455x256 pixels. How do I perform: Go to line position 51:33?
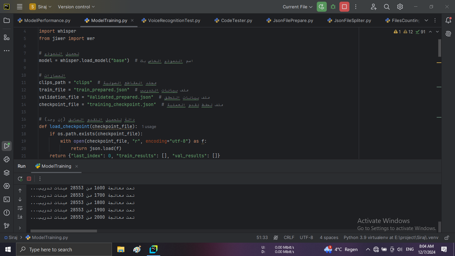point(262,238)
